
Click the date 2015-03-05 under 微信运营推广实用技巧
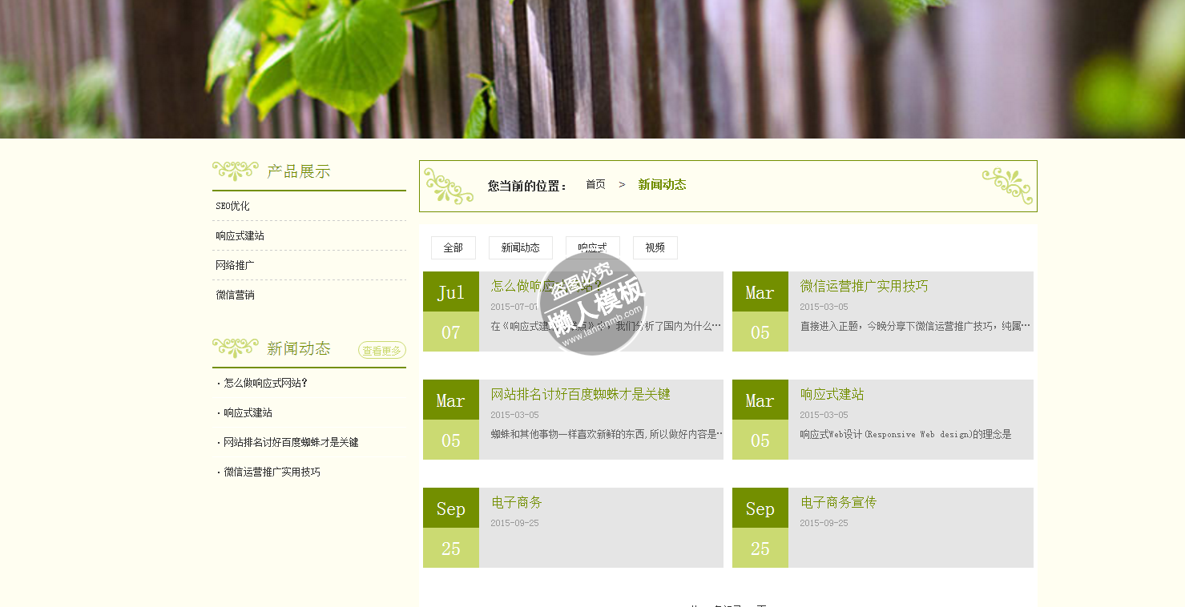coord(824,307)
